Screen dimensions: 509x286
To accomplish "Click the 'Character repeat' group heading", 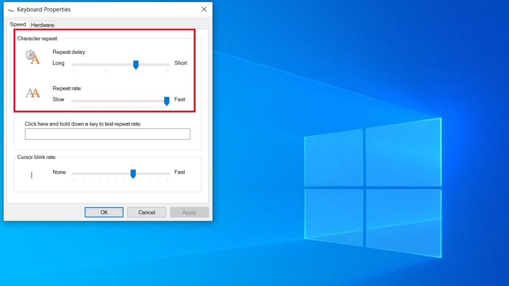I will click(x=37, y=39).
